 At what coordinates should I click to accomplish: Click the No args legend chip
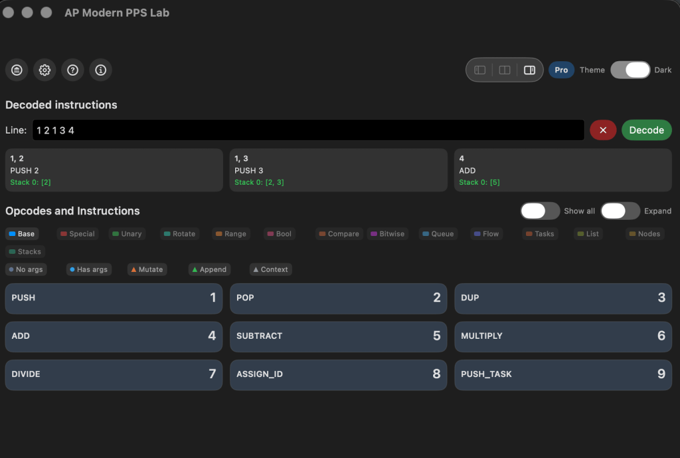point(26,269)
